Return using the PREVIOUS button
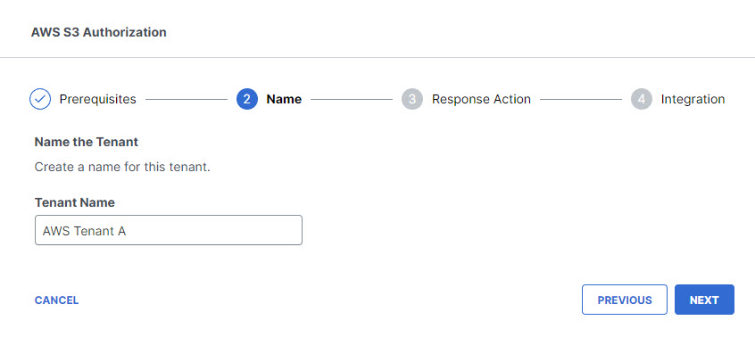Screen dimensions: 755x337 pos(625,300)
